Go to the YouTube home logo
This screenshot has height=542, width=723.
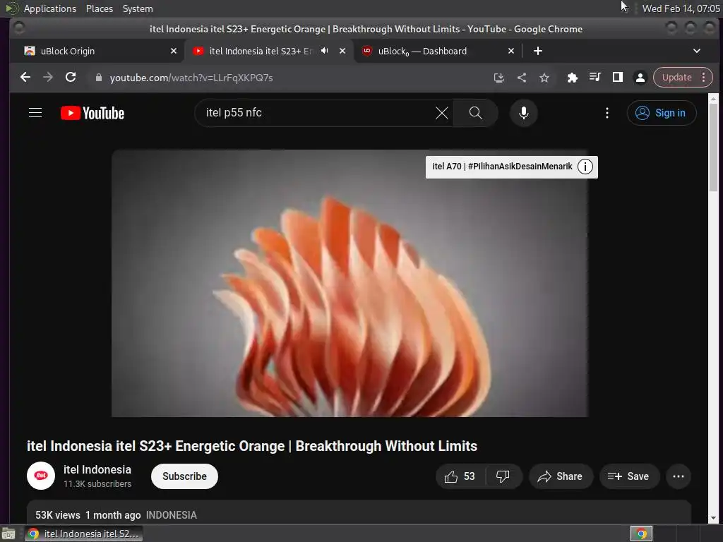[x=92, y=113]
